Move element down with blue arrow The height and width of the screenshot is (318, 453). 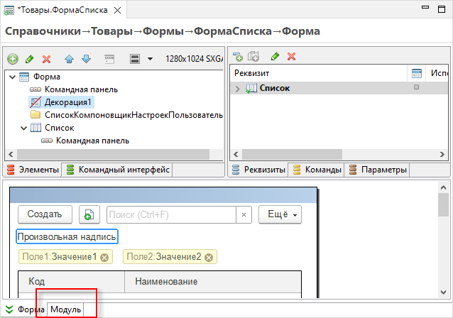tap(86, 59)
